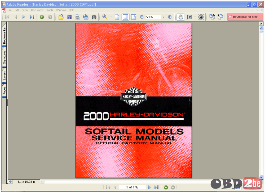The image size is (265, 192).
Task: Set Actual Size page view
Action: click(x=117, y=17)
